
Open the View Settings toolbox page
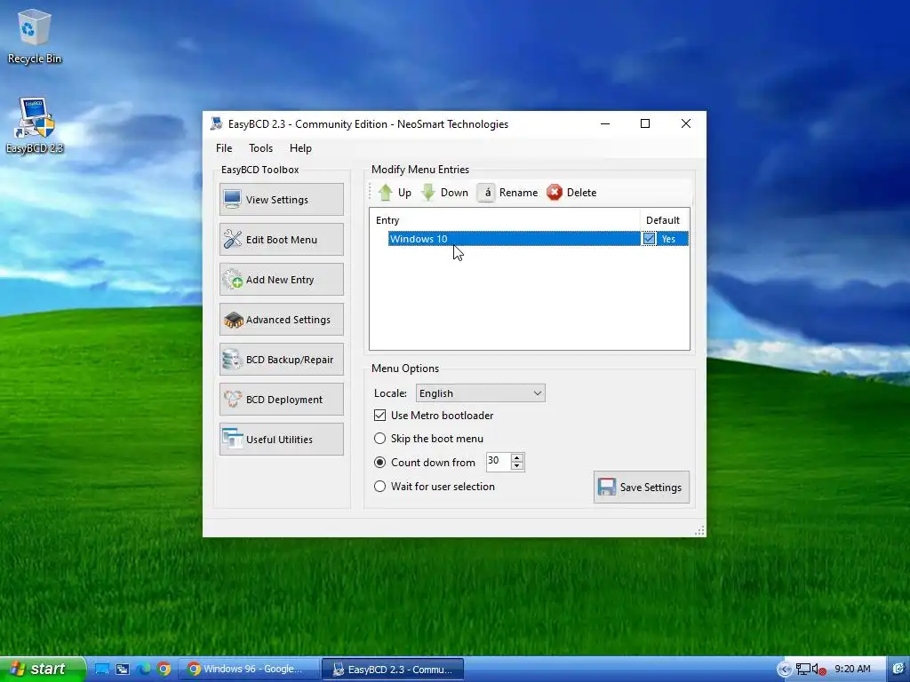point(282,200)
